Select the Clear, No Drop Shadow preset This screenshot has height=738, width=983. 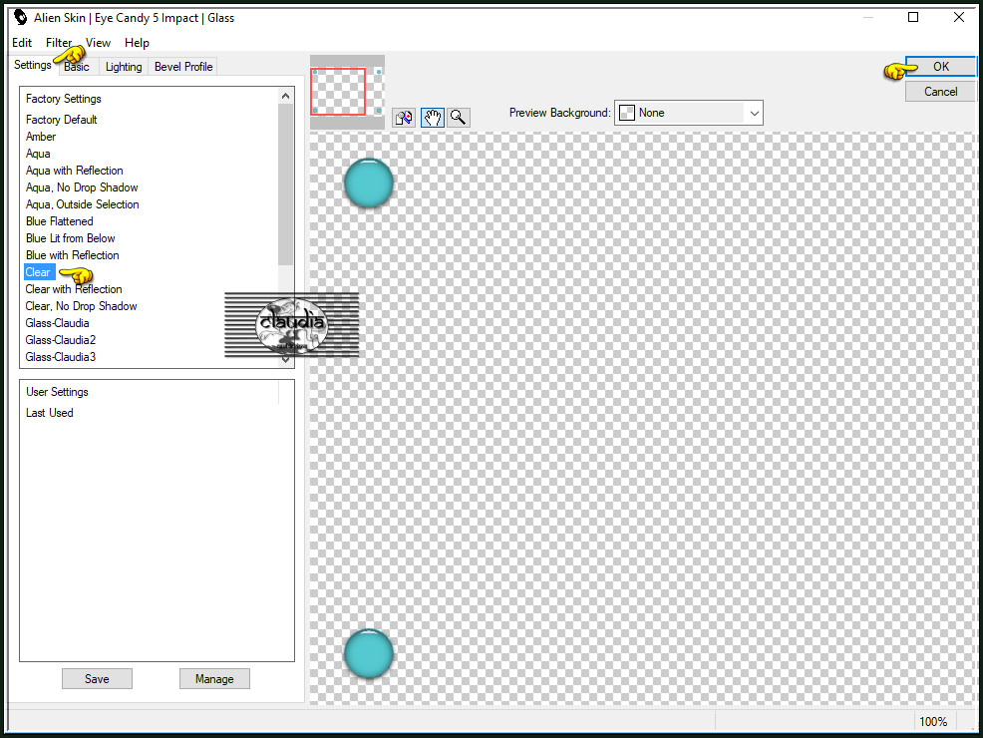[81, 306]
